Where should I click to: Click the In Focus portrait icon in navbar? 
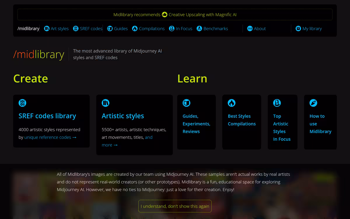click(172, 29)
